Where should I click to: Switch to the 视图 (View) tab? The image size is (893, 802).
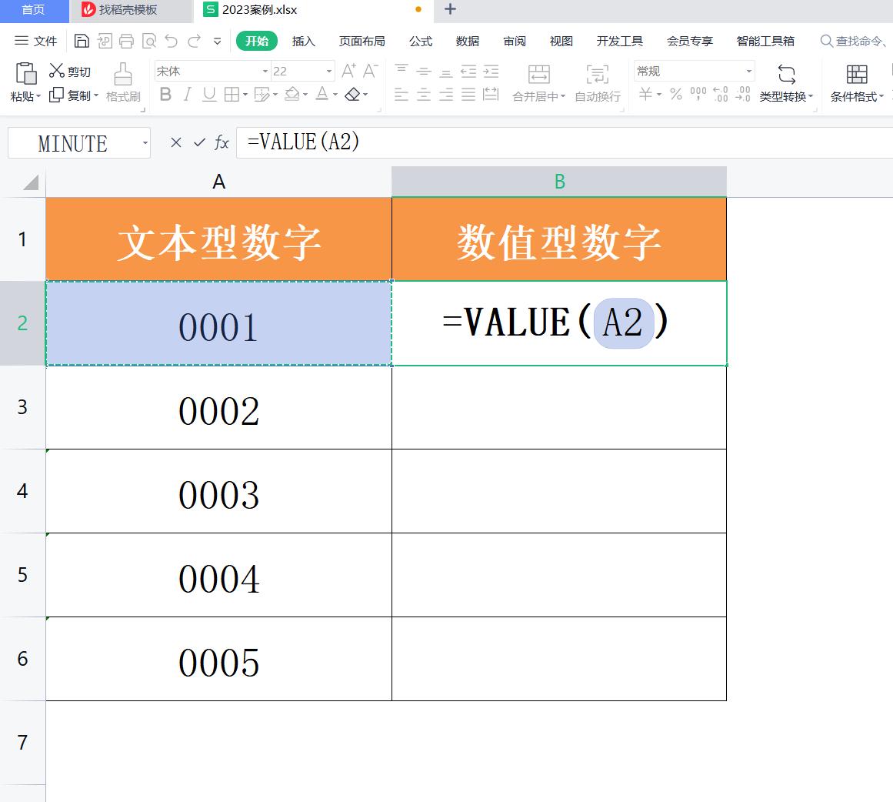pos(561,41)
